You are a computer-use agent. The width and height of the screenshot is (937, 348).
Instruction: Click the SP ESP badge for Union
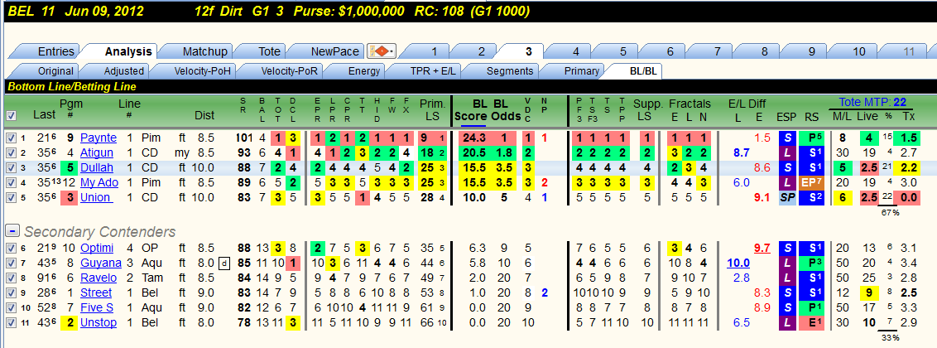787,197
